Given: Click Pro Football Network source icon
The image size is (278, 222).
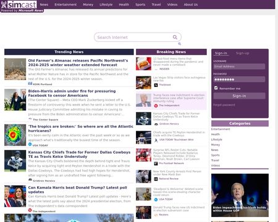Looking at the screenshot, I should click(156, 163).
